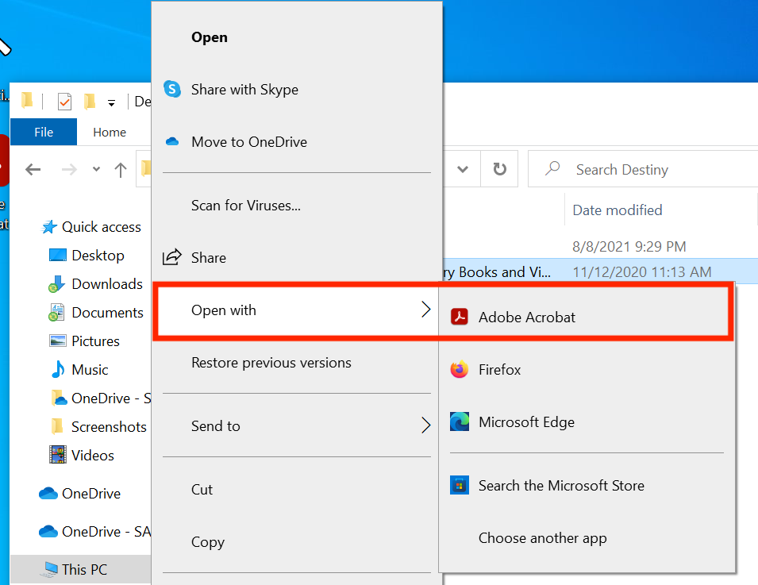
Task: Open the Desktop folder label in sidebar
Action: [x=98, y=256]
